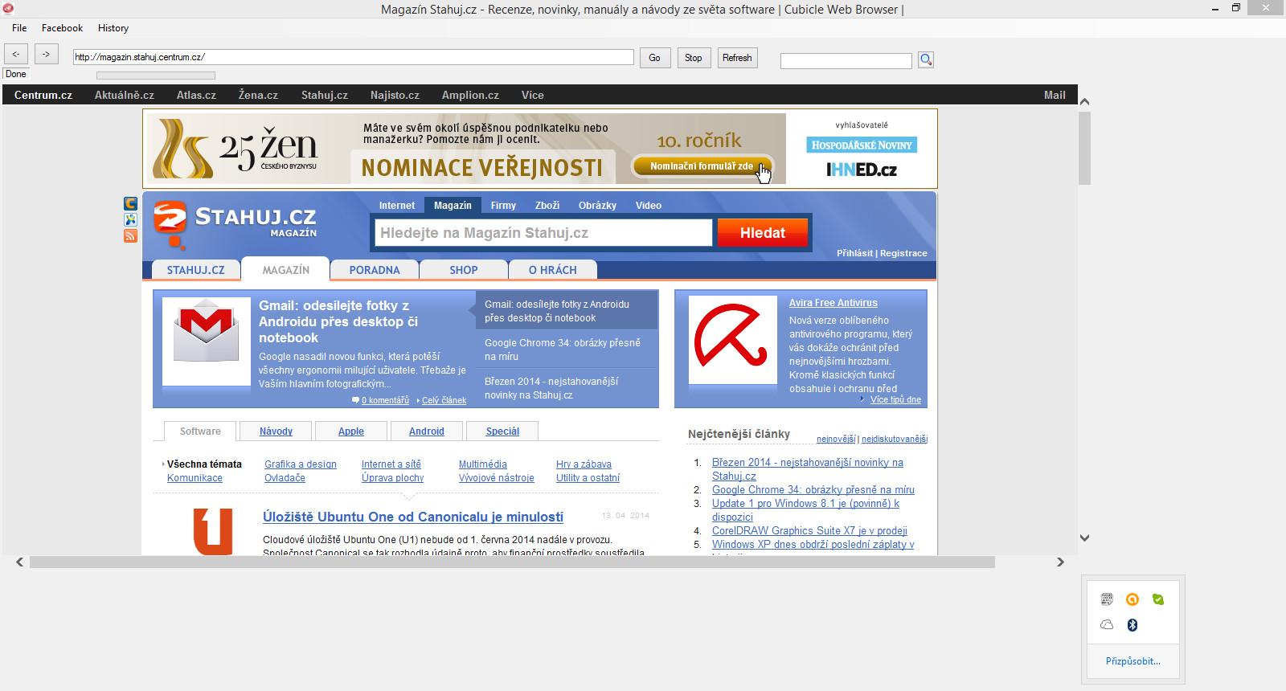
Task: Click the Celý článek link
Action: [x=444, y=400]
